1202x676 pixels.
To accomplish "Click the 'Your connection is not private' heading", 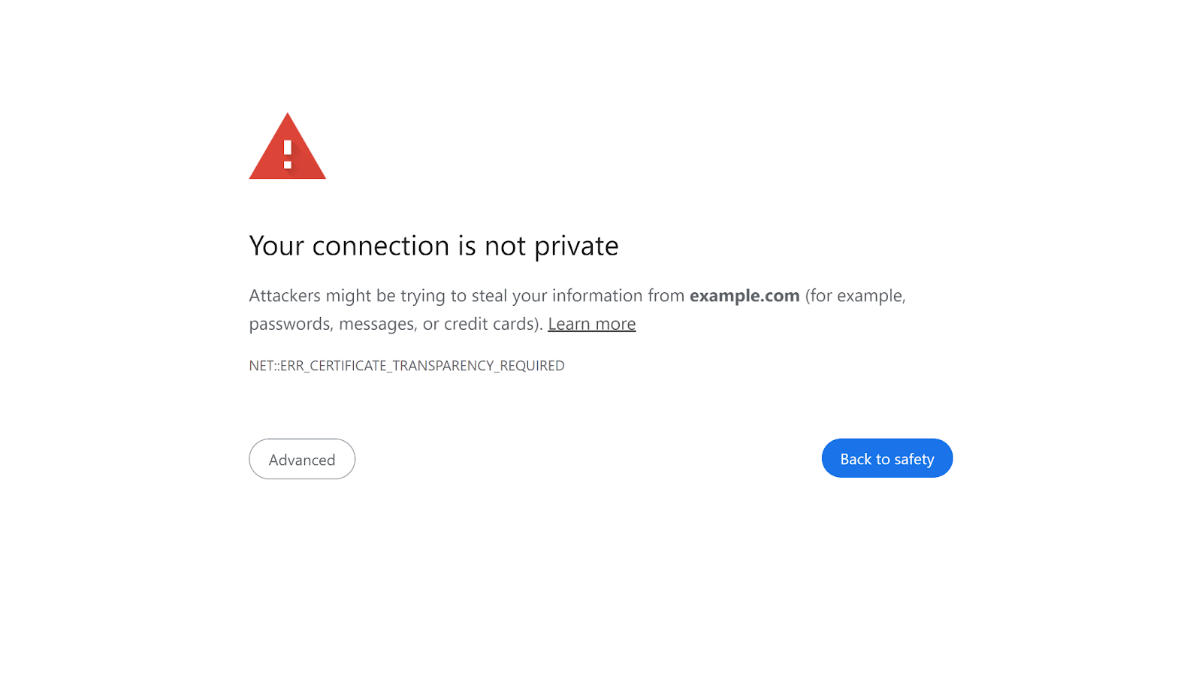I will point(433,246).
